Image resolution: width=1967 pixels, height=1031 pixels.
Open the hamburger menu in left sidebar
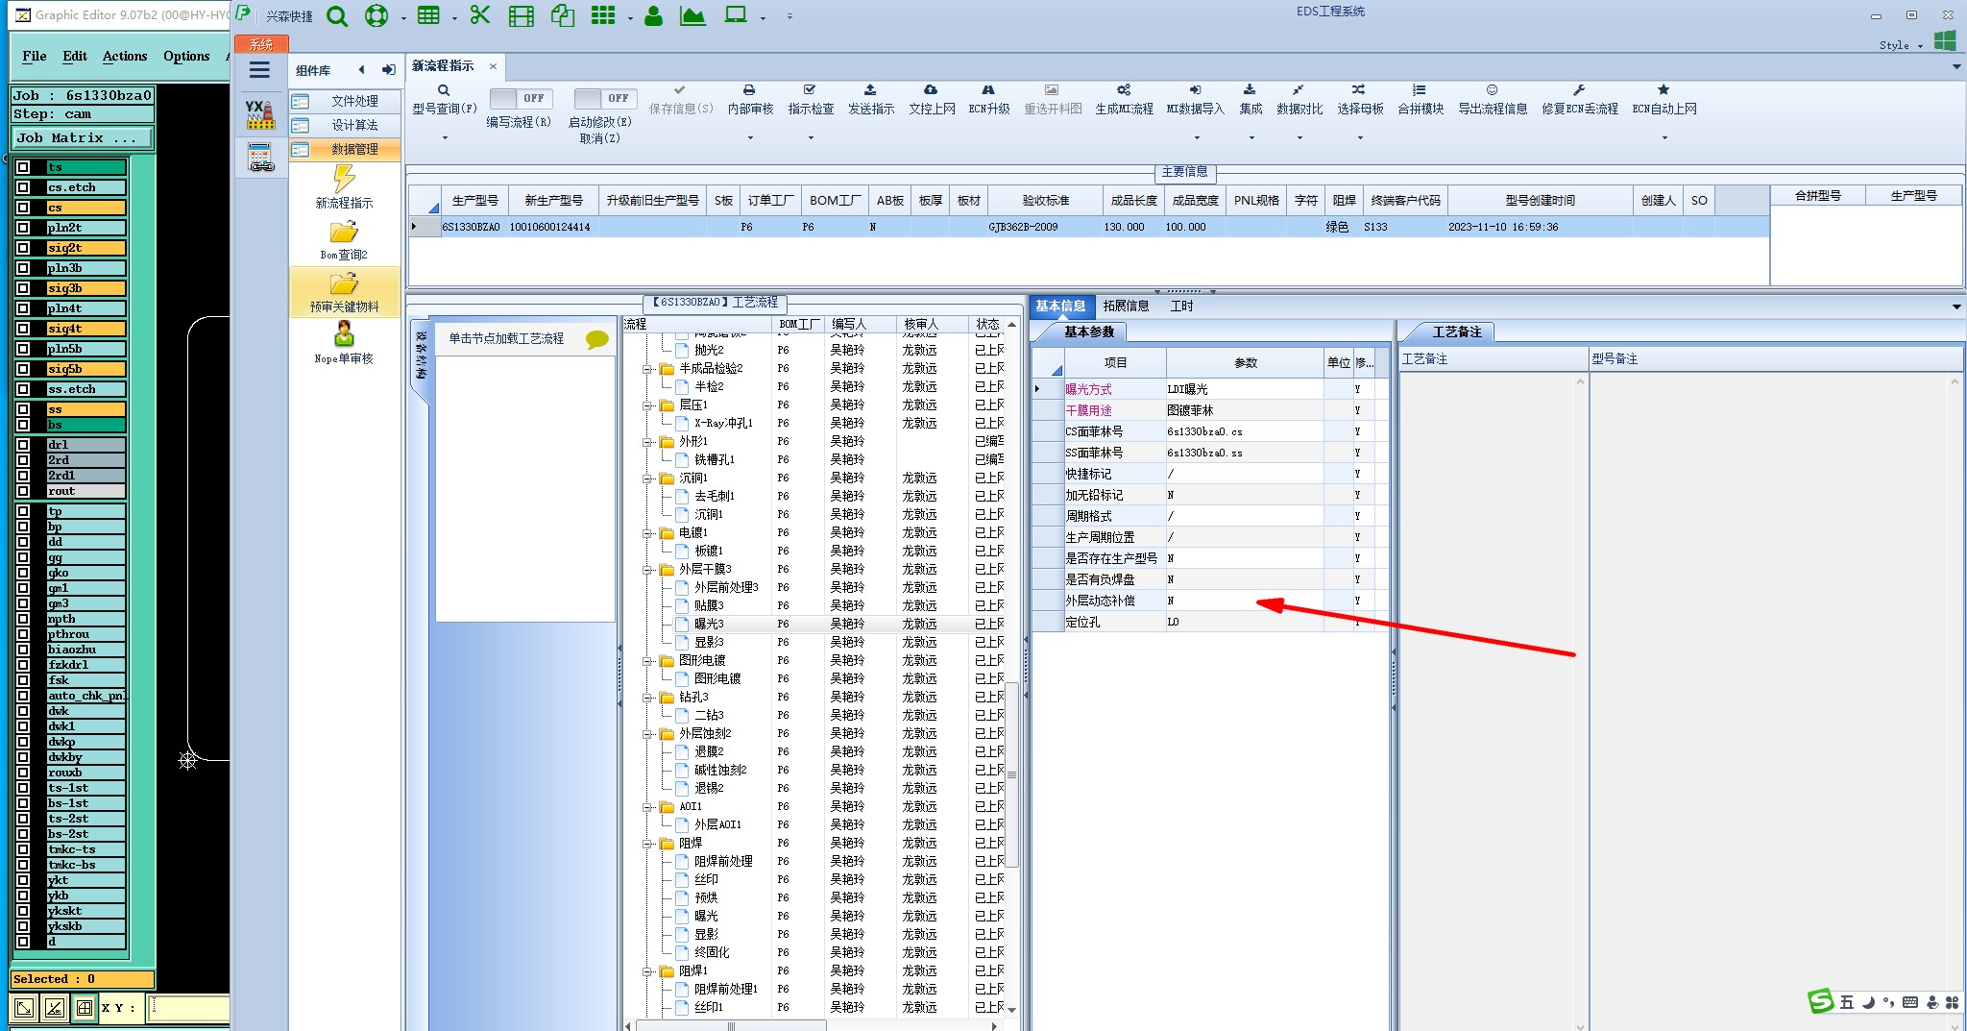tap(259, 69)
